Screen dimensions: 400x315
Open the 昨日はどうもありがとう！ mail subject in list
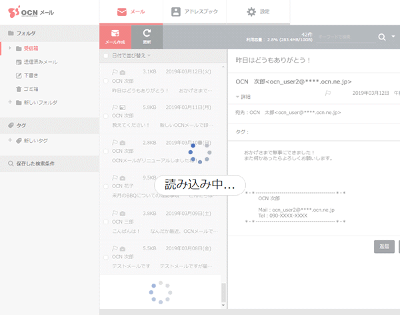pyautogui.click(x=140, y=91)
